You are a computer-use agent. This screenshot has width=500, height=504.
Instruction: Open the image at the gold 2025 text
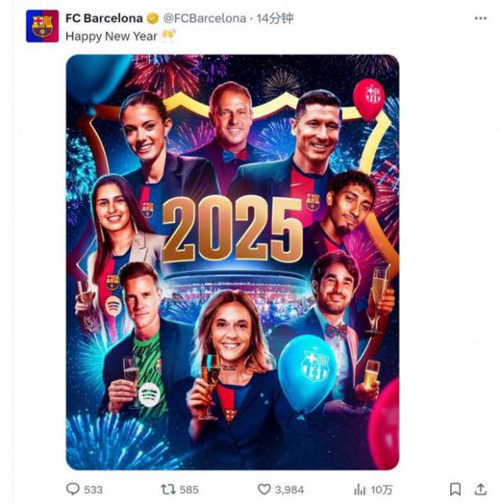pyautogui.click(x=232, y=229)
